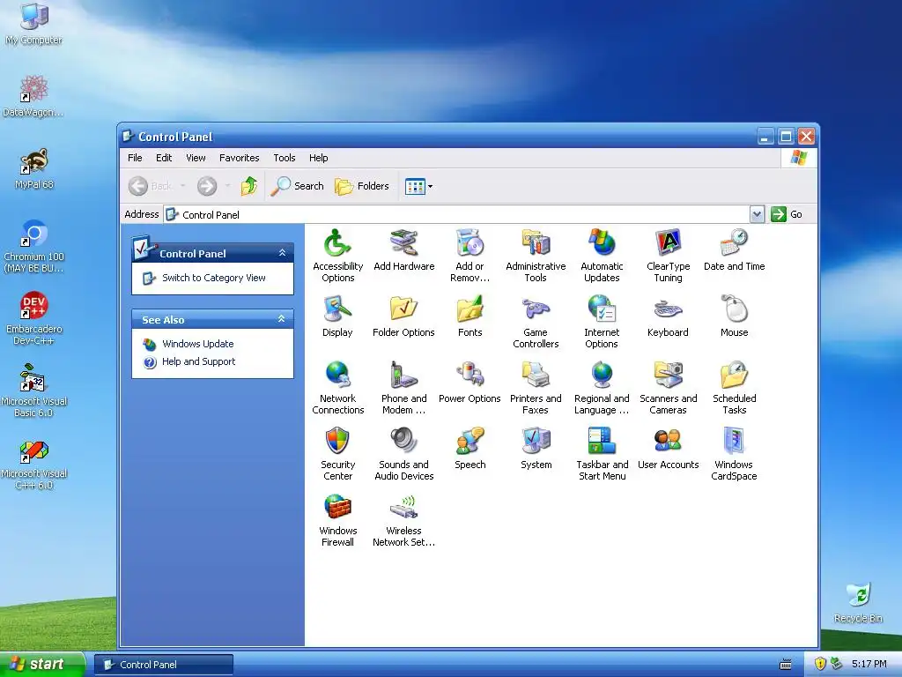This screenshot has width=902, height=677.
Task: Click the Address bar field
Action: coord(457,215)
